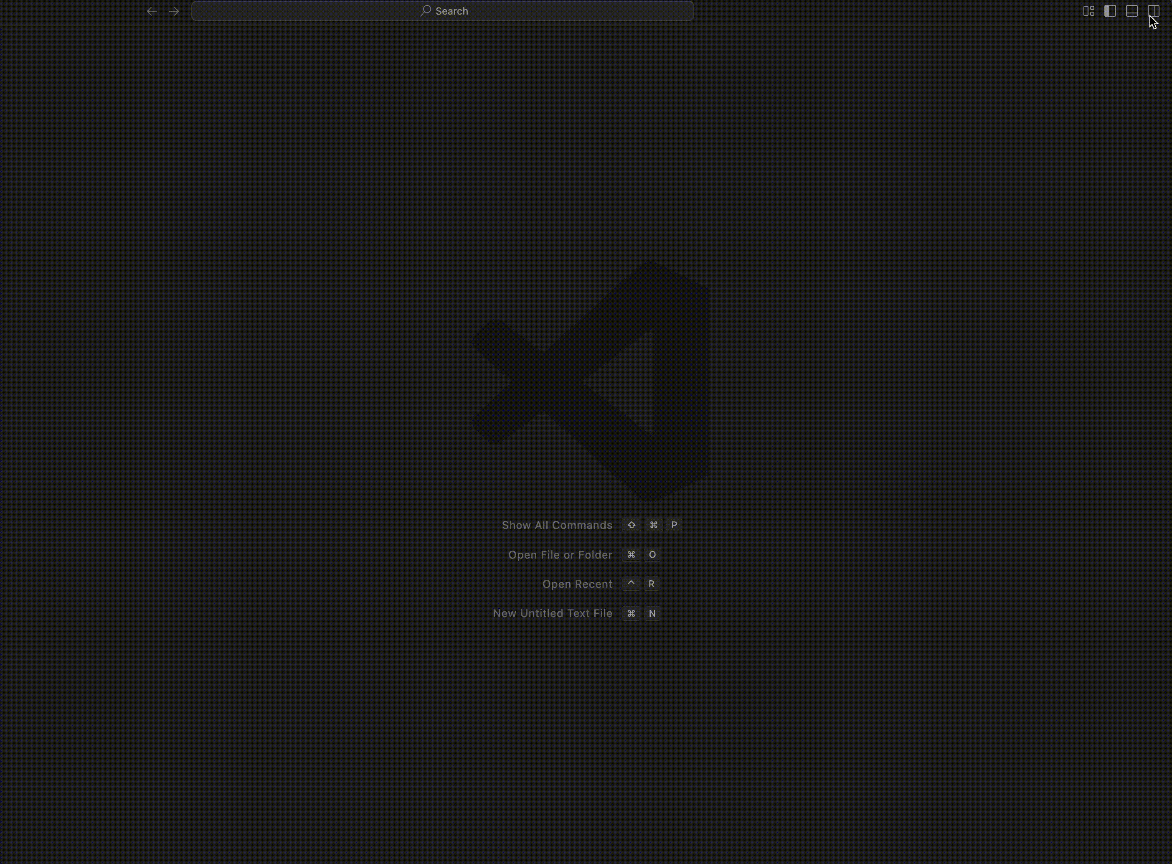The height and width of the screenshot is (864, 1172).
Task: Click the Go Back arrow
Action: click(x=152, y=11)
